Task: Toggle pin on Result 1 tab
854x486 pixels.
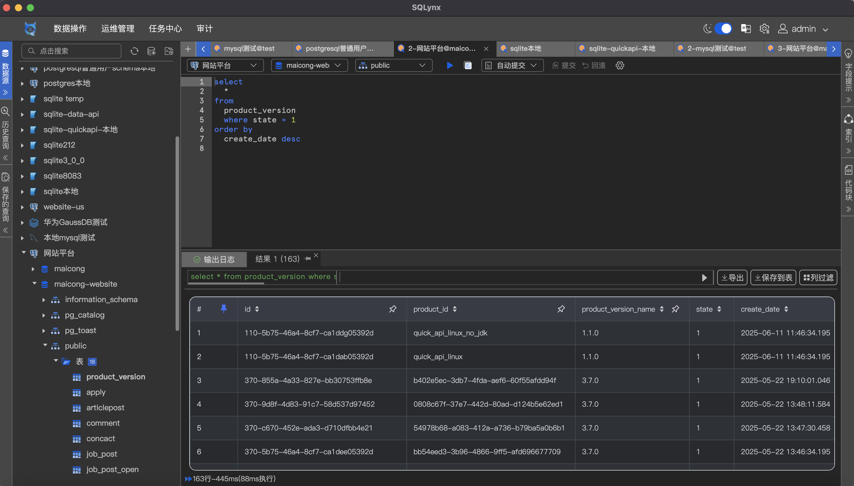Action: 307,259
